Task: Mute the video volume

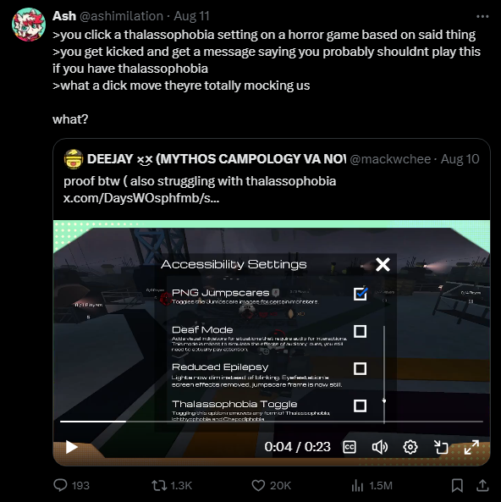Action: [x=380, y=447]
